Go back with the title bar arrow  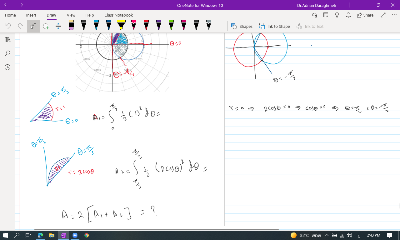[x=7, y=5]
